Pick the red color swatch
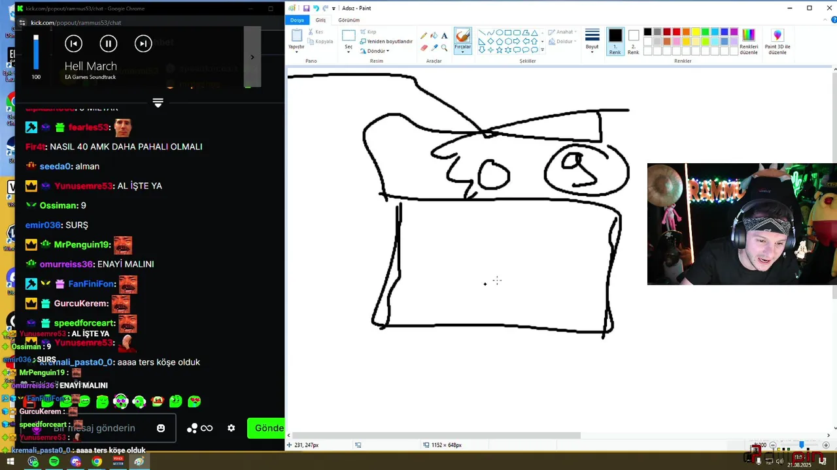Screen dimensions: 837x470 click(676, 32)
